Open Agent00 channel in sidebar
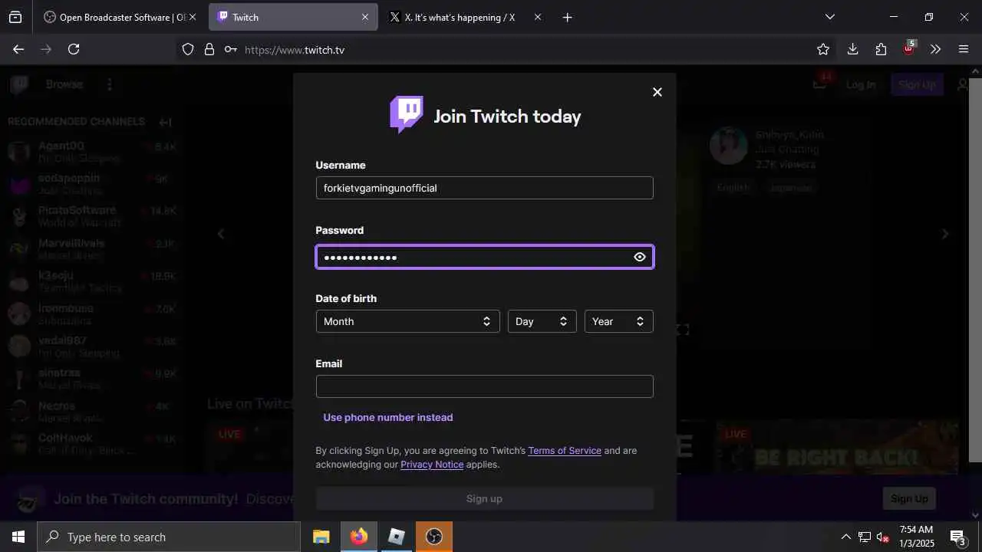The width and height of the screenshot is (982, 552). 92,152
